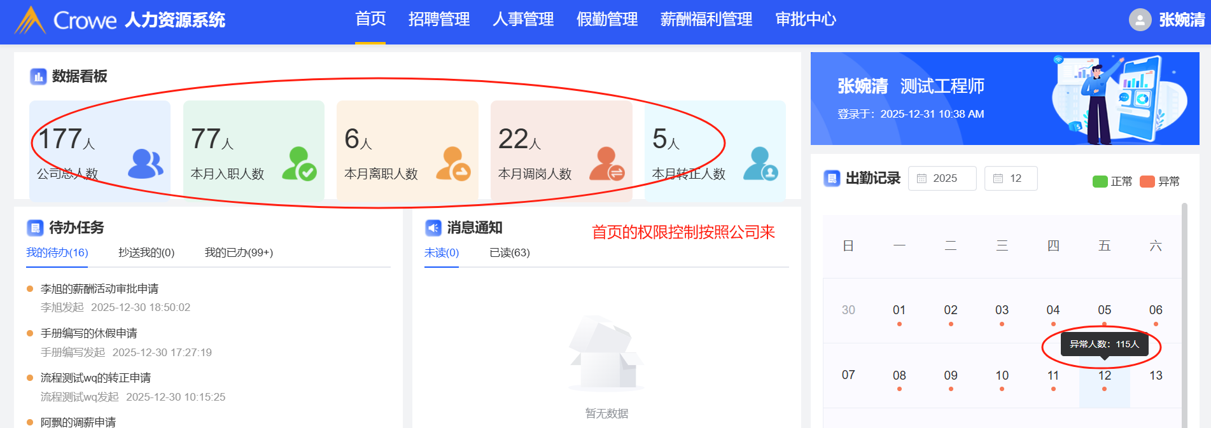Click the 出勤记录 document icon
The image size is (1211, 428).
[x=832, y=178]
